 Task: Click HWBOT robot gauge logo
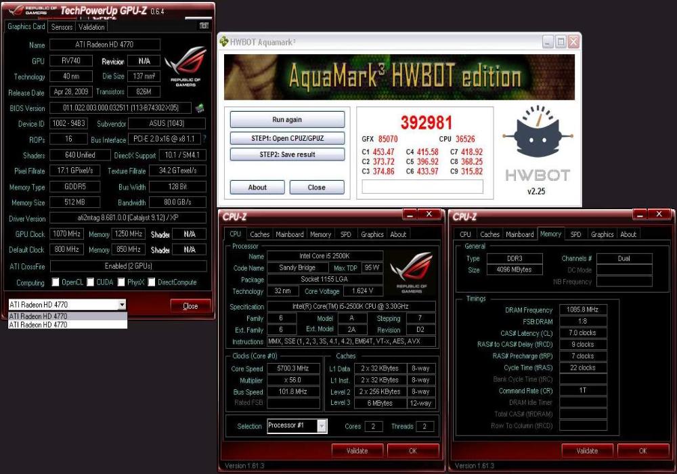tap(538, 131)
